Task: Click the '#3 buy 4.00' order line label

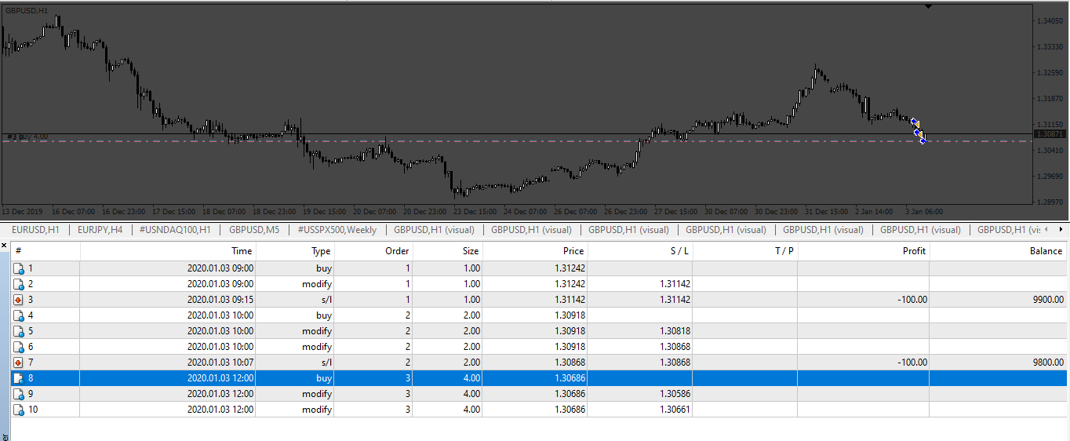Action: coord(27,137)
